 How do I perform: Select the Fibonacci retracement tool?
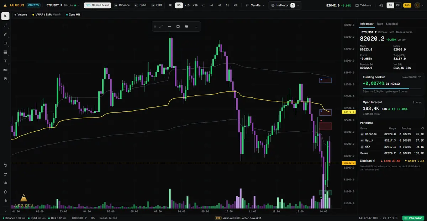coord(5,52)
